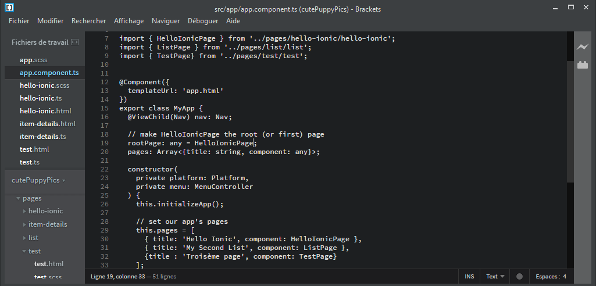Open the Text language dropdown
The image size is (596, 286).
(495, 277)
